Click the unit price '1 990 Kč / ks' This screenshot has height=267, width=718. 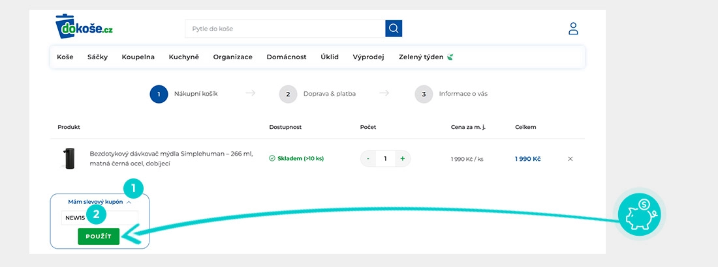coord(467,159)
